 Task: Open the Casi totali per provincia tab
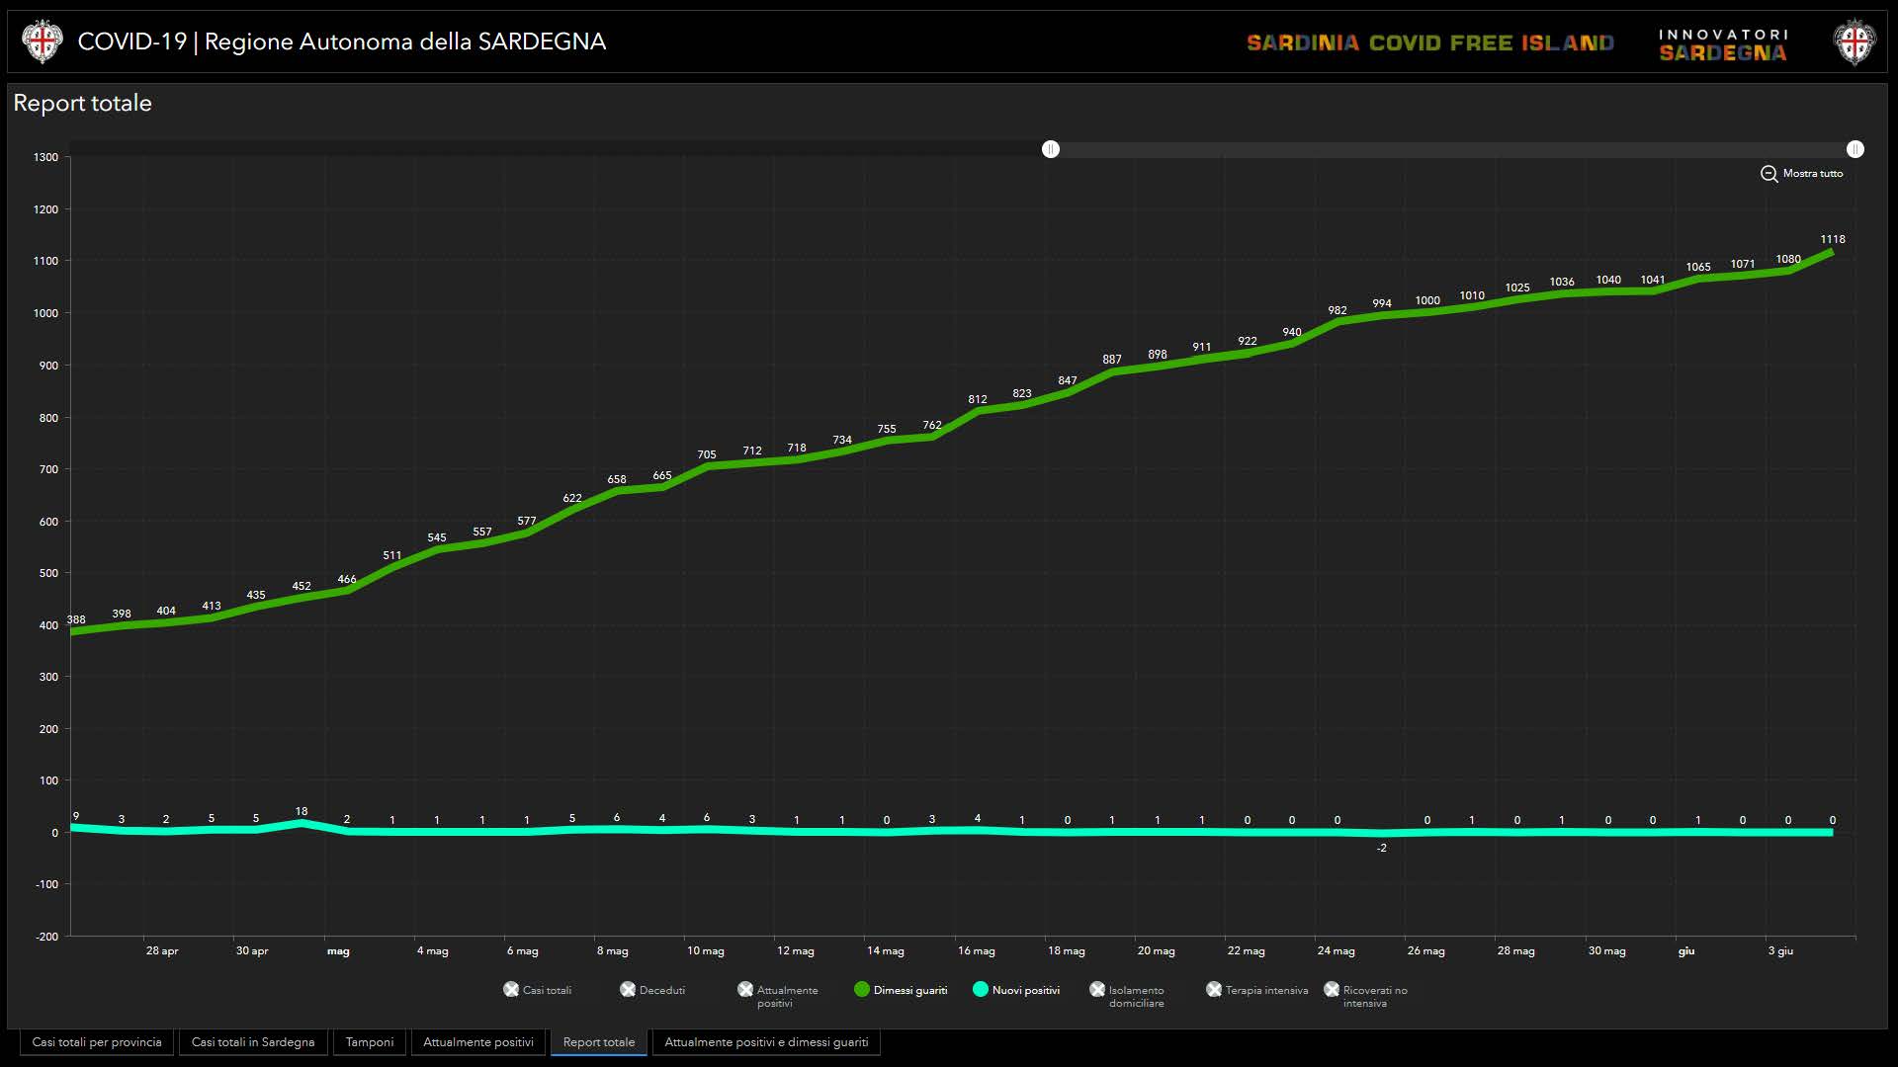(x=97, y=1042)
